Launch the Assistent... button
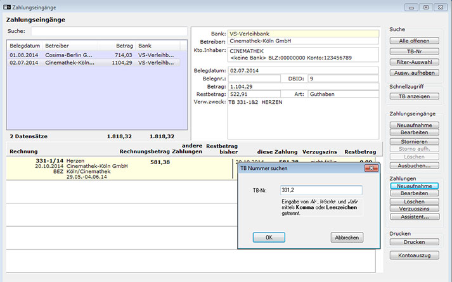Screen dimensions: 452x282 [x=415, y=217]
